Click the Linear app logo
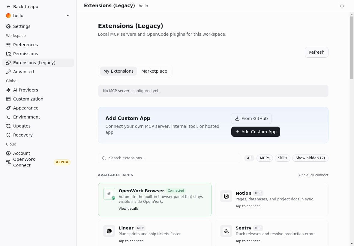 109,231
